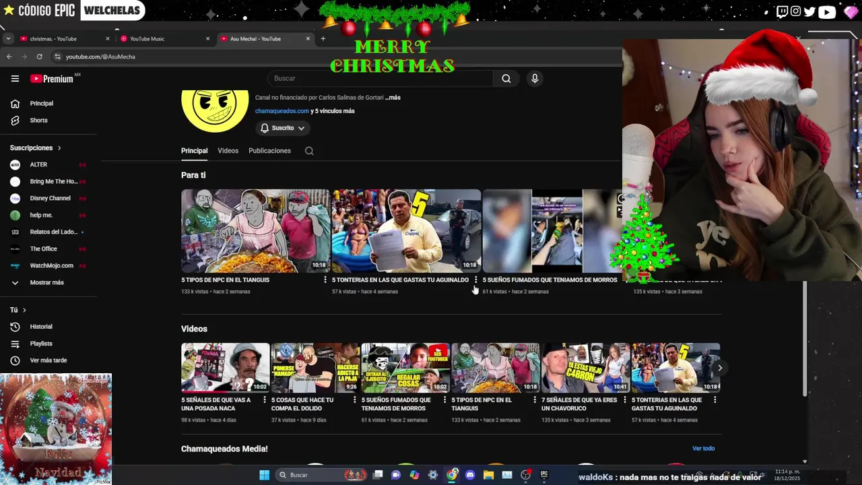Open 5 TONTERIAS AGUINALDO thumbnail in Para ti

(x=407, y=231)
